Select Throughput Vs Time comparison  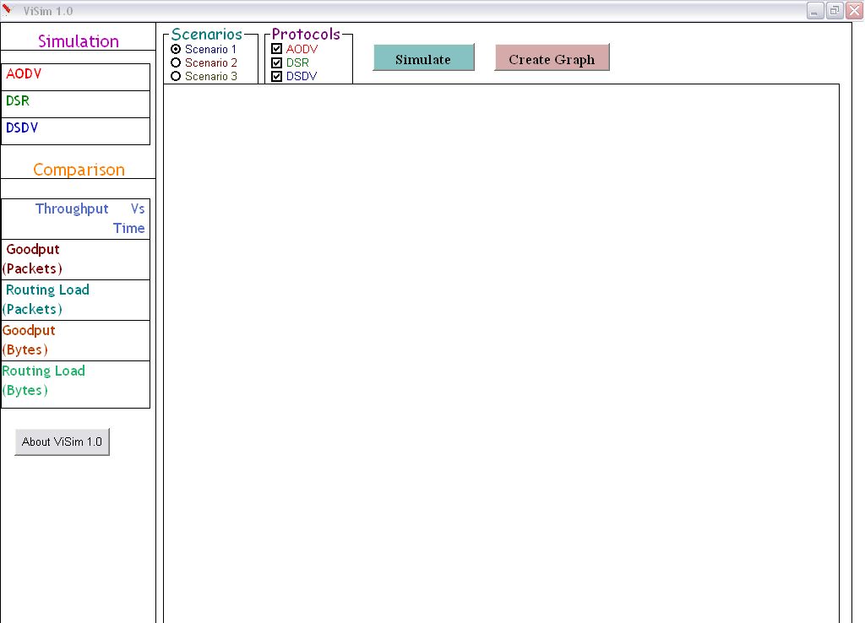[75, 219]
